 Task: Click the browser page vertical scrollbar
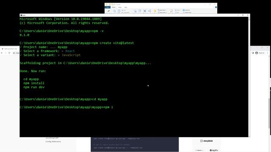coord(269,113)
